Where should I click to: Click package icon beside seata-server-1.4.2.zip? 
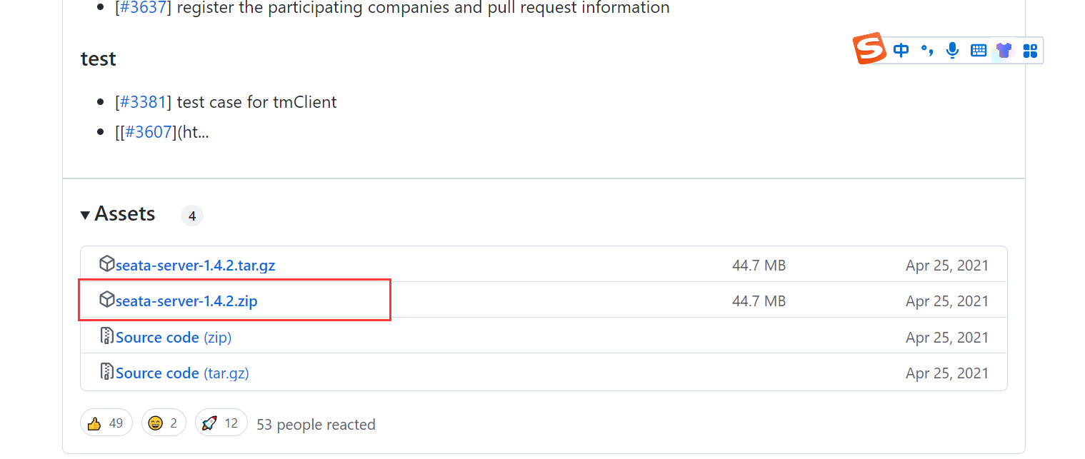click(x=106, y=300)
